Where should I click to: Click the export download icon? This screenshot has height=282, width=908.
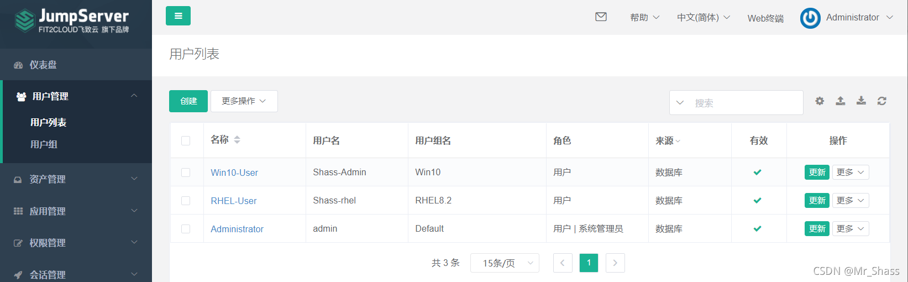861,101
